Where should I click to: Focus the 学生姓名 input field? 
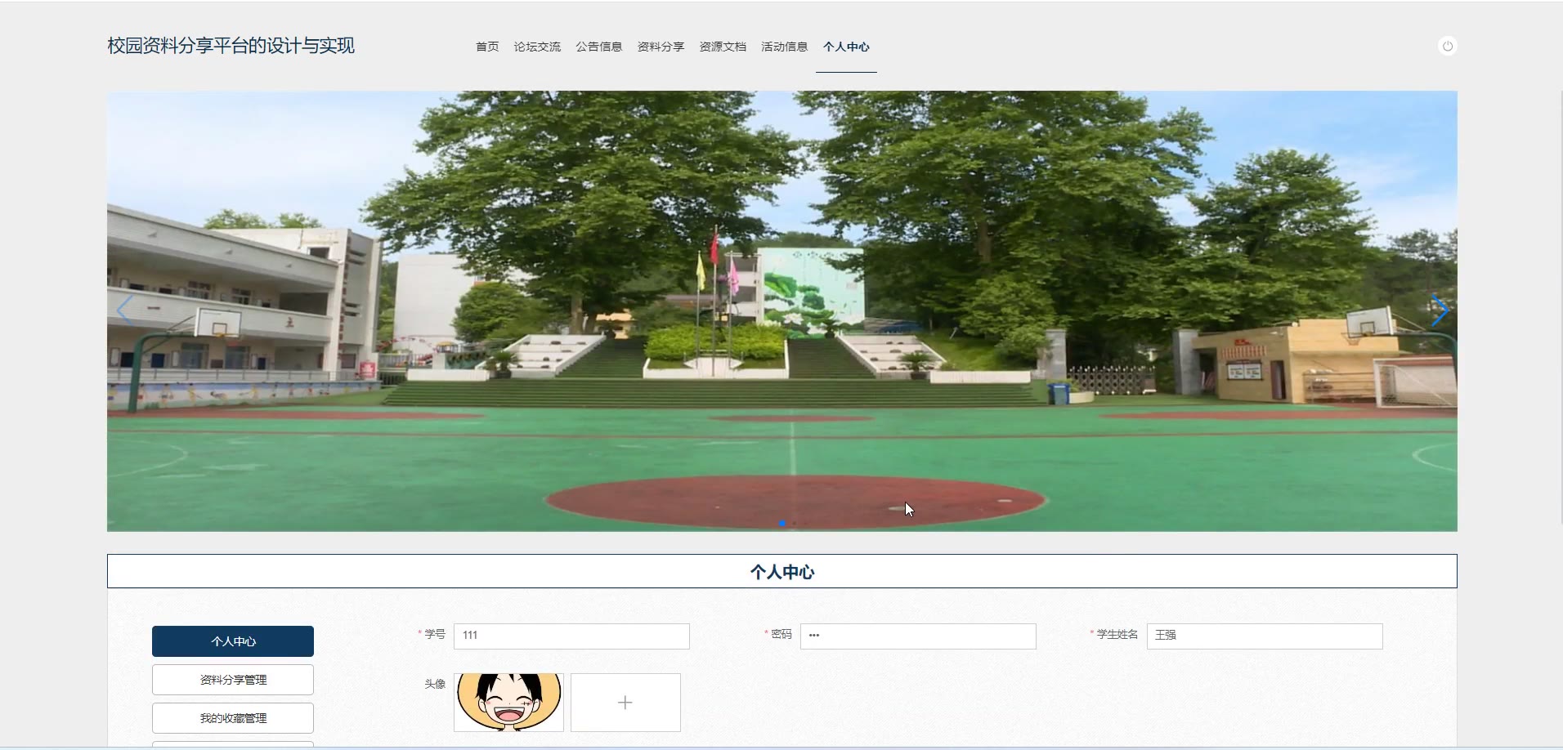pyautogui.click(x=1265, y=636)
